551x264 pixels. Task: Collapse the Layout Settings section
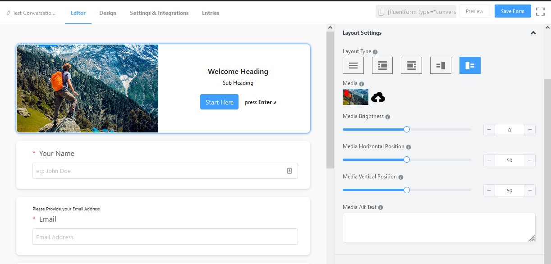click(533, 33)
